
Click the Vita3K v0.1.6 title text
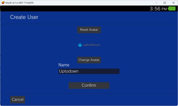click(19, 3)
